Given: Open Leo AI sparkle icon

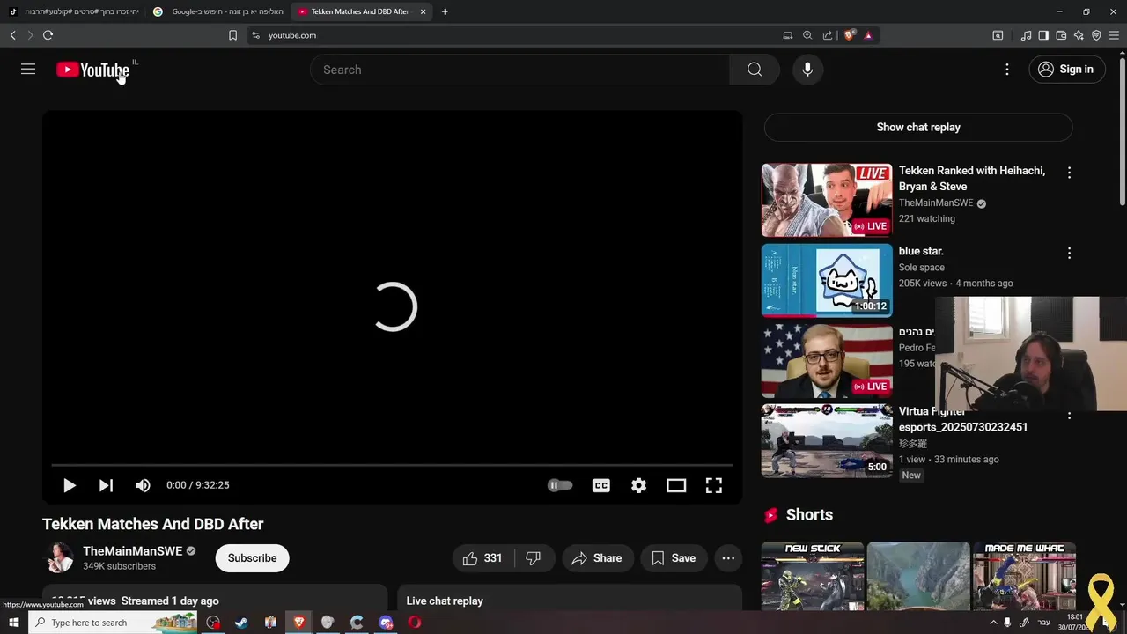Looking at the screenshot, I should 1079,35.
